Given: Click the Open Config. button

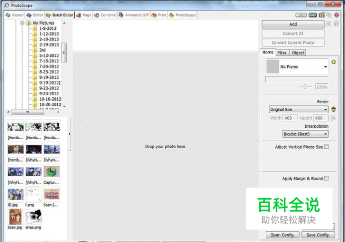Looking at the screenshot, I should pyautogui.click(x=282, y=235).
